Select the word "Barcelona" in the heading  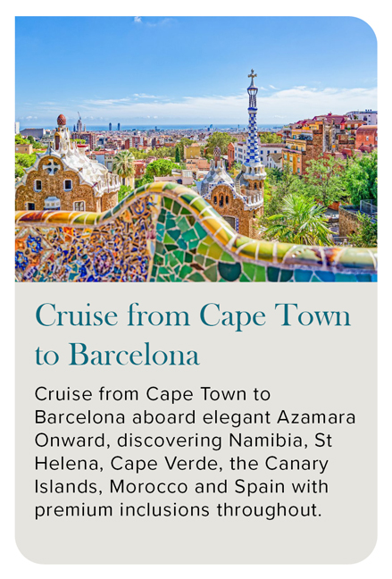[134, 356]
